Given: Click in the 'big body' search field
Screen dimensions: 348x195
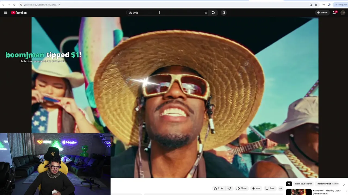Looking at the screenshot, I should pyautogui.click(x=165, y=13).
